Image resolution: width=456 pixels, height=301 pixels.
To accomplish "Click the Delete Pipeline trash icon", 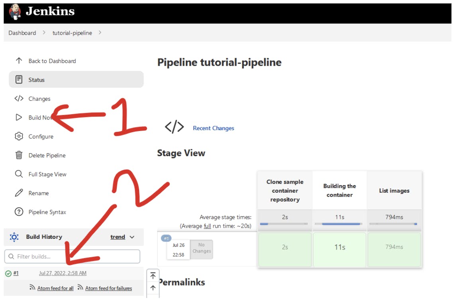I will (x=19, y=155).
